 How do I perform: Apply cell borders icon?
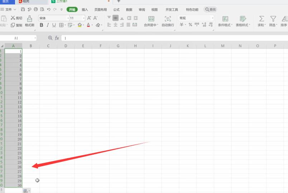pyautogui.click(x=61, y=25)
